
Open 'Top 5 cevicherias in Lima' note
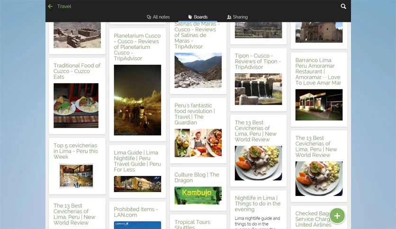[75, 151]
